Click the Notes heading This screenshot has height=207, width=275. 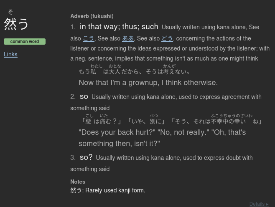(x=78, y=182)
